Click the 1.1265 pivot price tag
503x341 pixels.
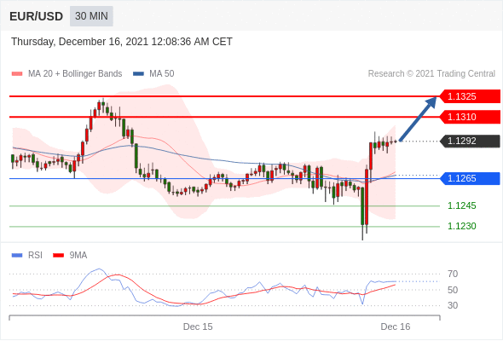coord(470,178)
